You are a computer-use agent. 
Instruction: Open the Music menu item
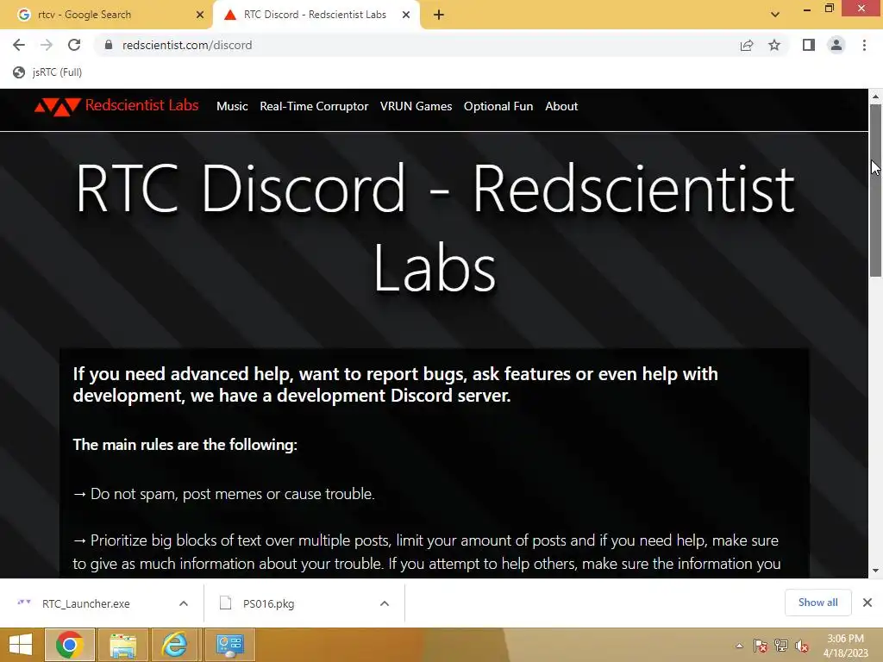point(232,106)
